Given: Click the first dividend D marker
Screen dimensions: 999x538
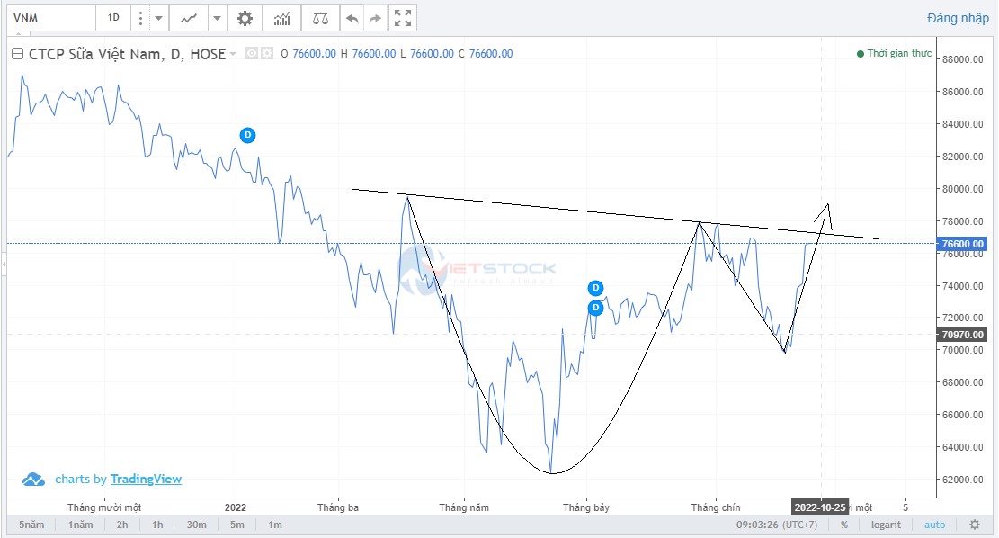Looking at the screenshot, I should click(x=248, y=135).
